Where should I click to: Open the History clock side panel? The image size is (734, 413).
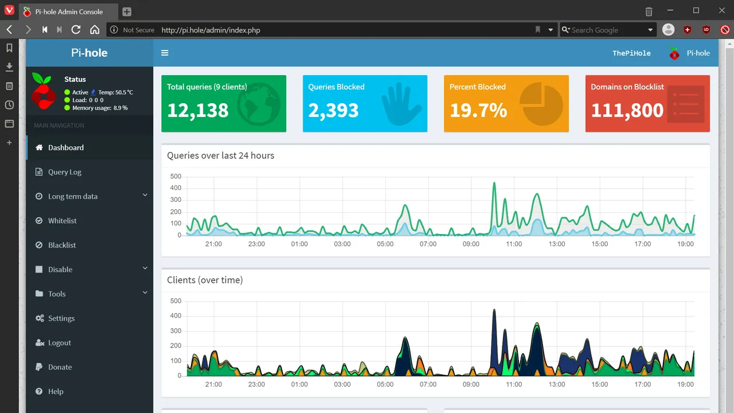(x=9, y=105)
